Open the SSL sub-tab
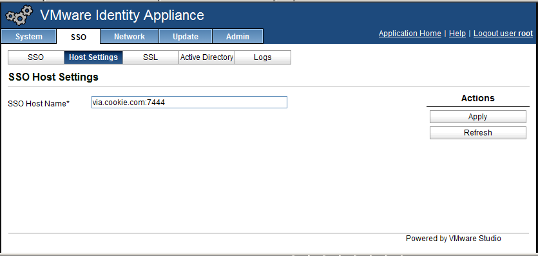The height and width of the screenshot is (256, 538). click(x=150, y=57)
